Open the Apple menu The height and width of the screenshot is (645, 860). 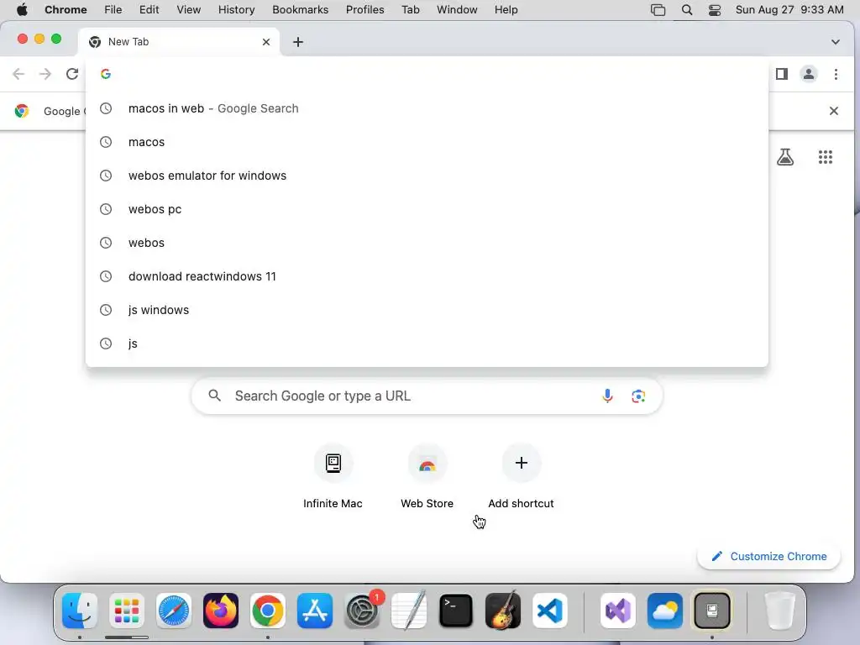click(22, 10)
